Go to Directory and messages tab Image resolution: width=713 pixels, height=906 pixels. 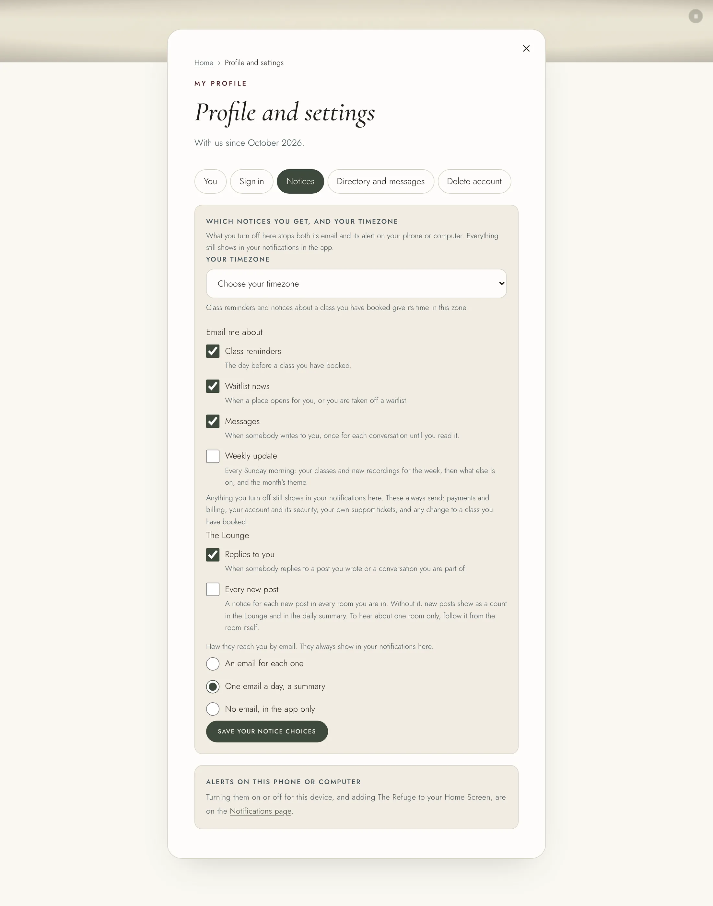click(381, 181)
